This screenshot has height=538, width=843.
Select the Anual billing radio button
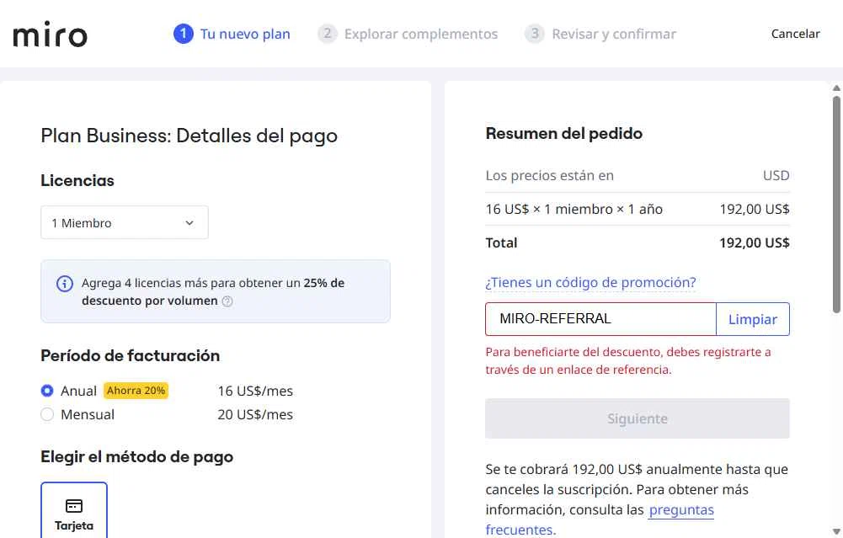[47, 391]
